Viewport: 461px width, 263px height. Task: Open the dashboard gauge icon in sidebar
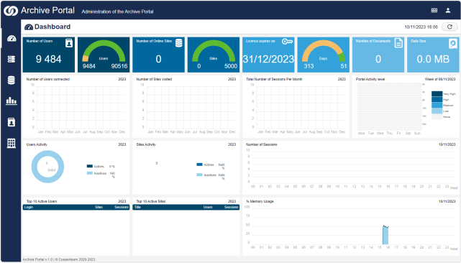click(x=12, y=38)
